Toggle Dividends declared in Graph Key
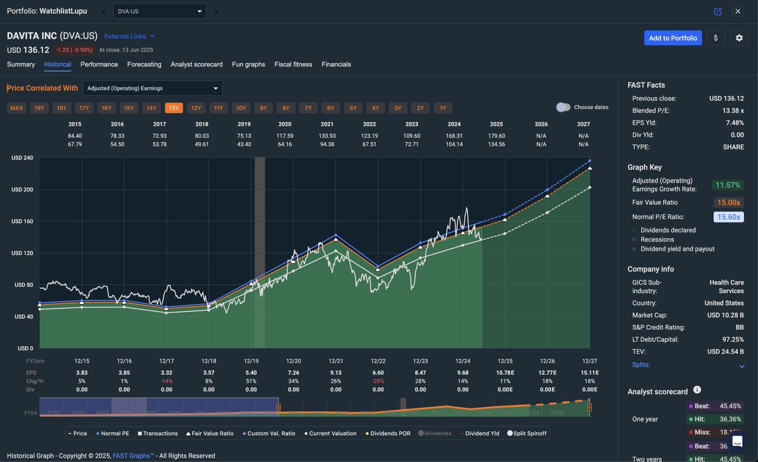Screen dimensions: 758x462 (x=664, y=230)
